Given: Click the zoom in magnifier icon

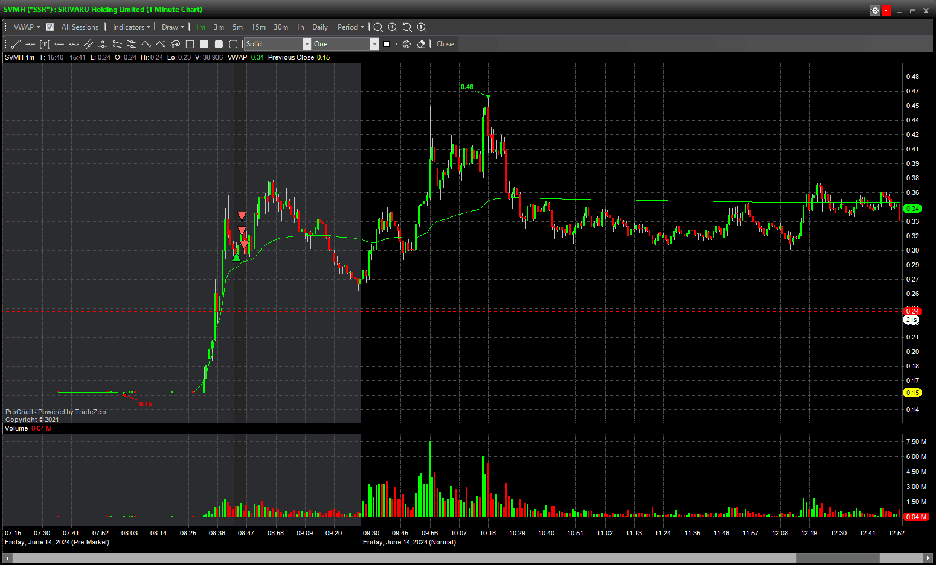Looking at the screenshot, I should [393, 27].
